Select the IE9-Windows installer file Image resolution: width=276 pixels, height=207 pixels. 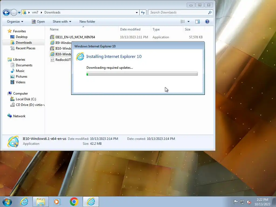[x=63, y=43]
